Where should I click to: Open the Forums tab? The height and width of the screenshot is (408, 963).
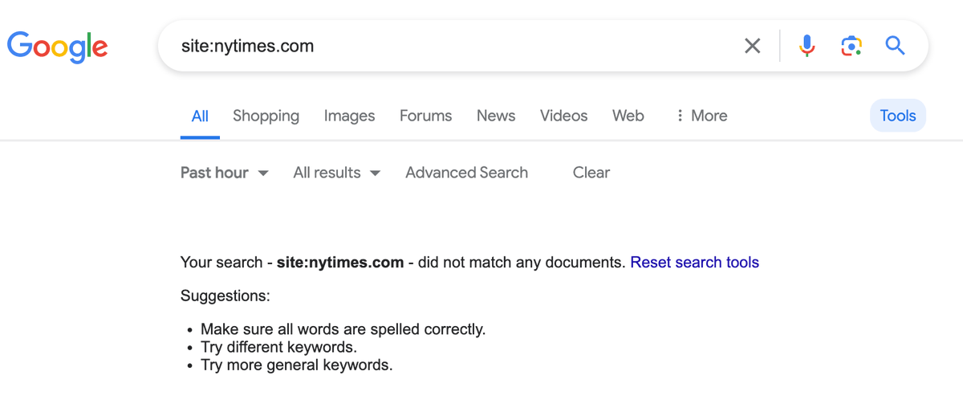[425, 116]
